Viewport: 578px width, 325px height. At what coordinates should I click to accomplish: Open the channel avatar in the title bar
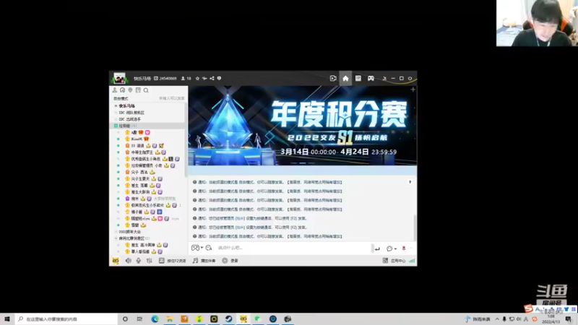point(119,78)
